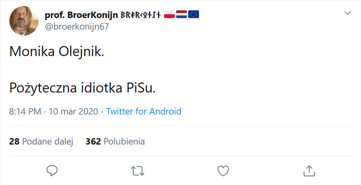The image size is (361, 185).
Task: Expand the tweet options chevron
Action: [x=348, y=14]
